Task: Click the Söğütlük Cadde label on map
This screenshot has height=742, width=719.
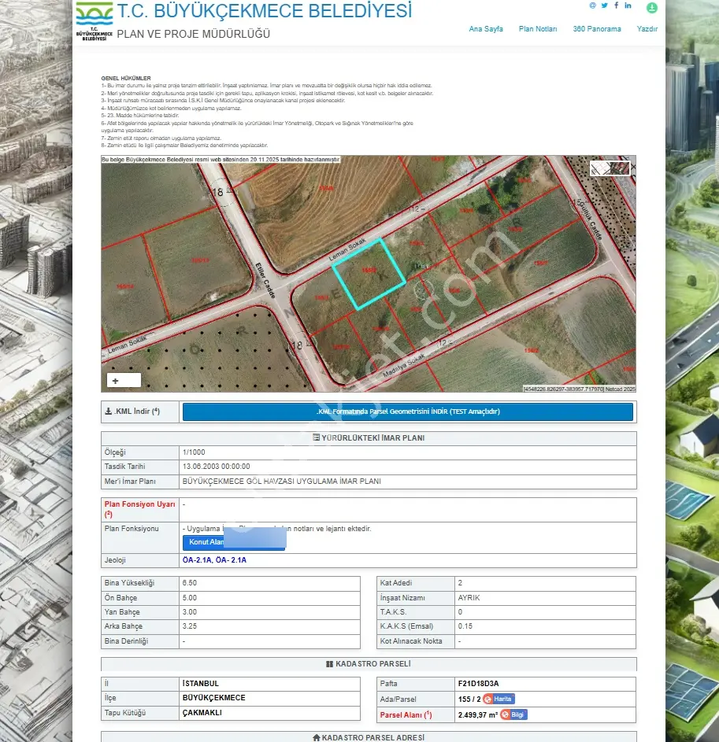Action: pos(589,220)
